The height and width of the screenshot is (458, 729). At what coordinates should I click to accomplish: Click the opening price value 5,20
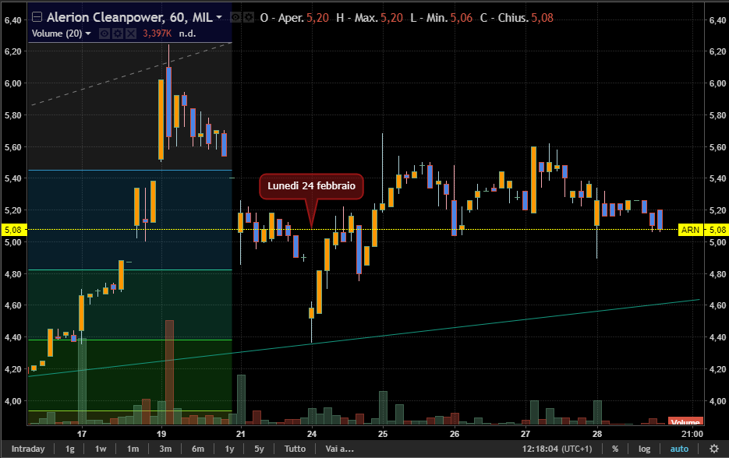(x=317, y=18)
